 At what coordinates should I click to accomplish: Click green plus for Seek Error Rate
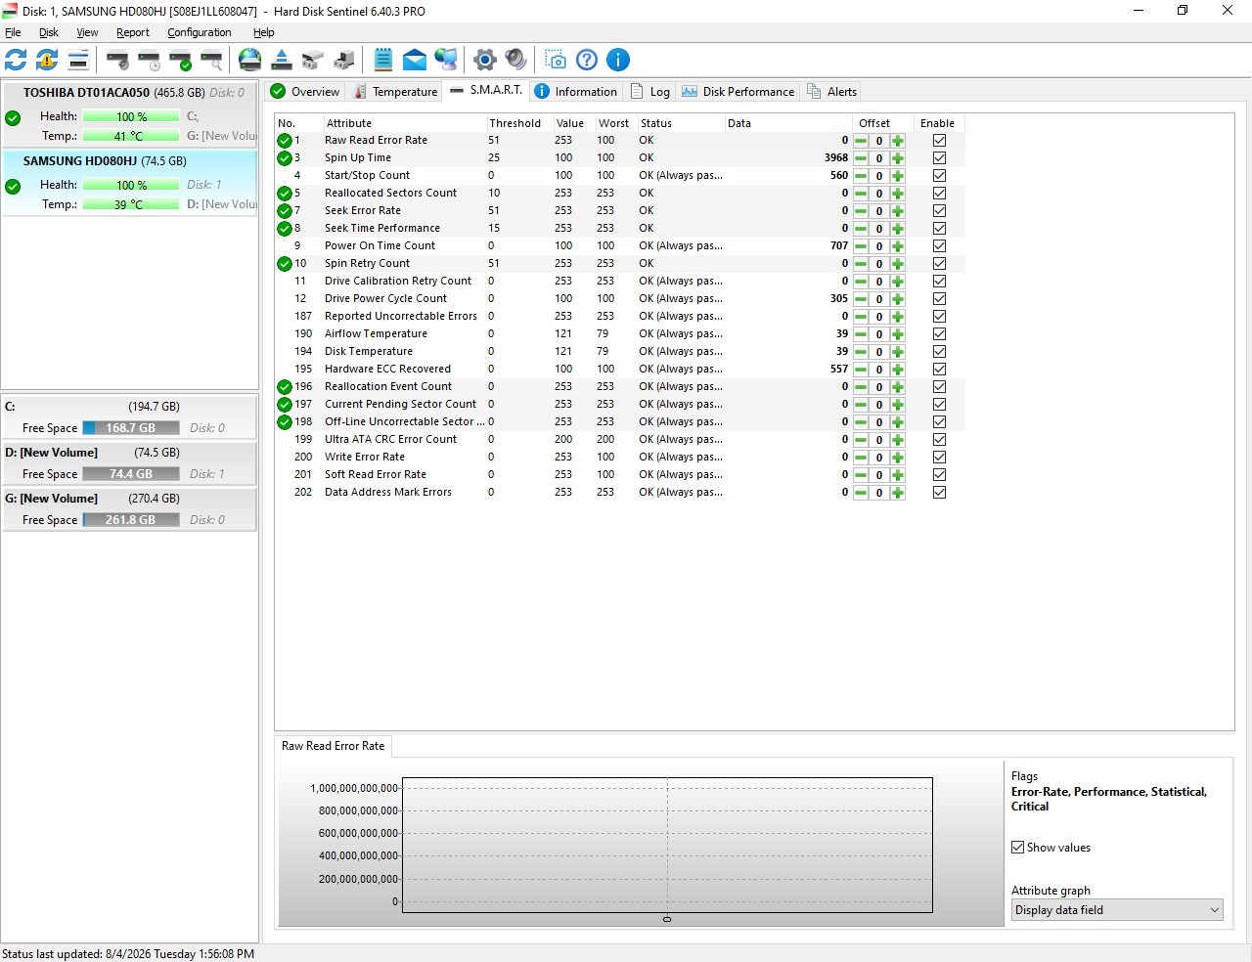(898, 211)
